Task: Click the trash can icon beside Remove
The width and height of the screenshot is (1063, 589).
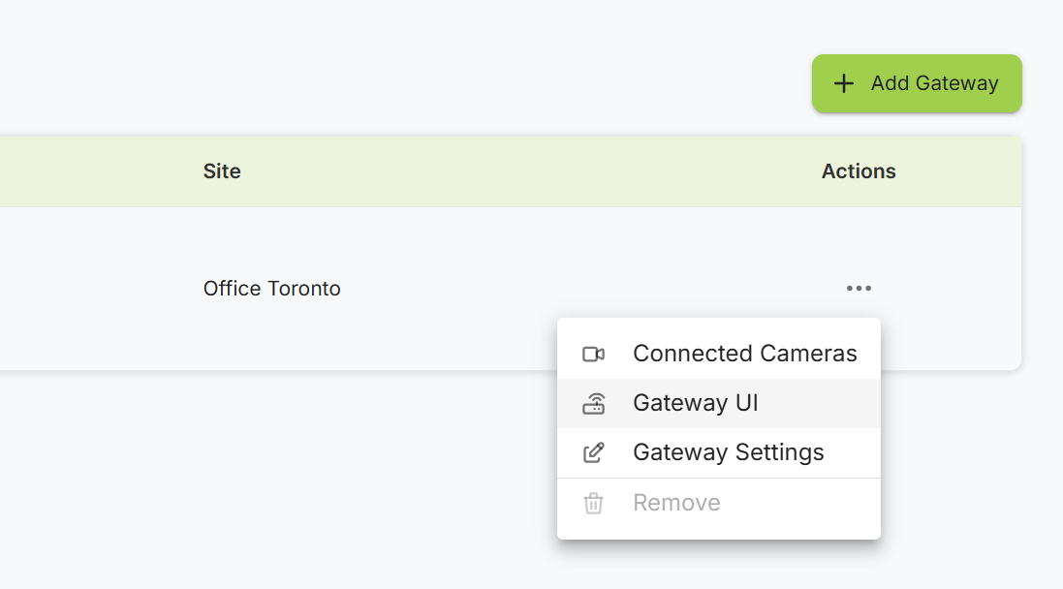Action: pyautogui.click(x=593, y=503)
